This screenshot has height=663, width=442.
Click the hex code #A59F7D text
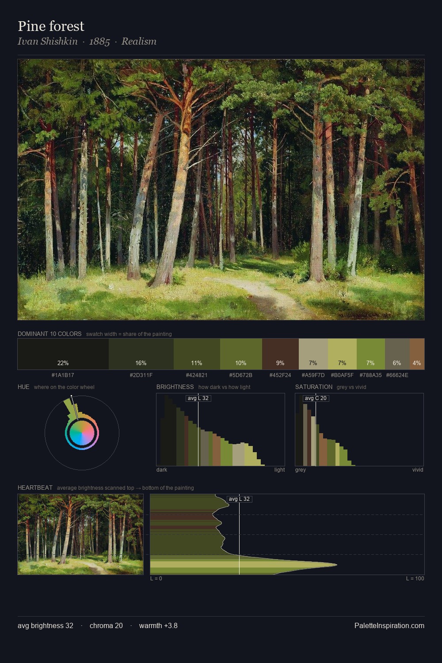(x=313, y=375)
